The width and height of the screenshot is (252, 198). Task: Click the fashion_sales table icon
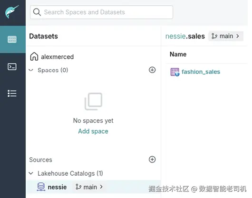174,72
